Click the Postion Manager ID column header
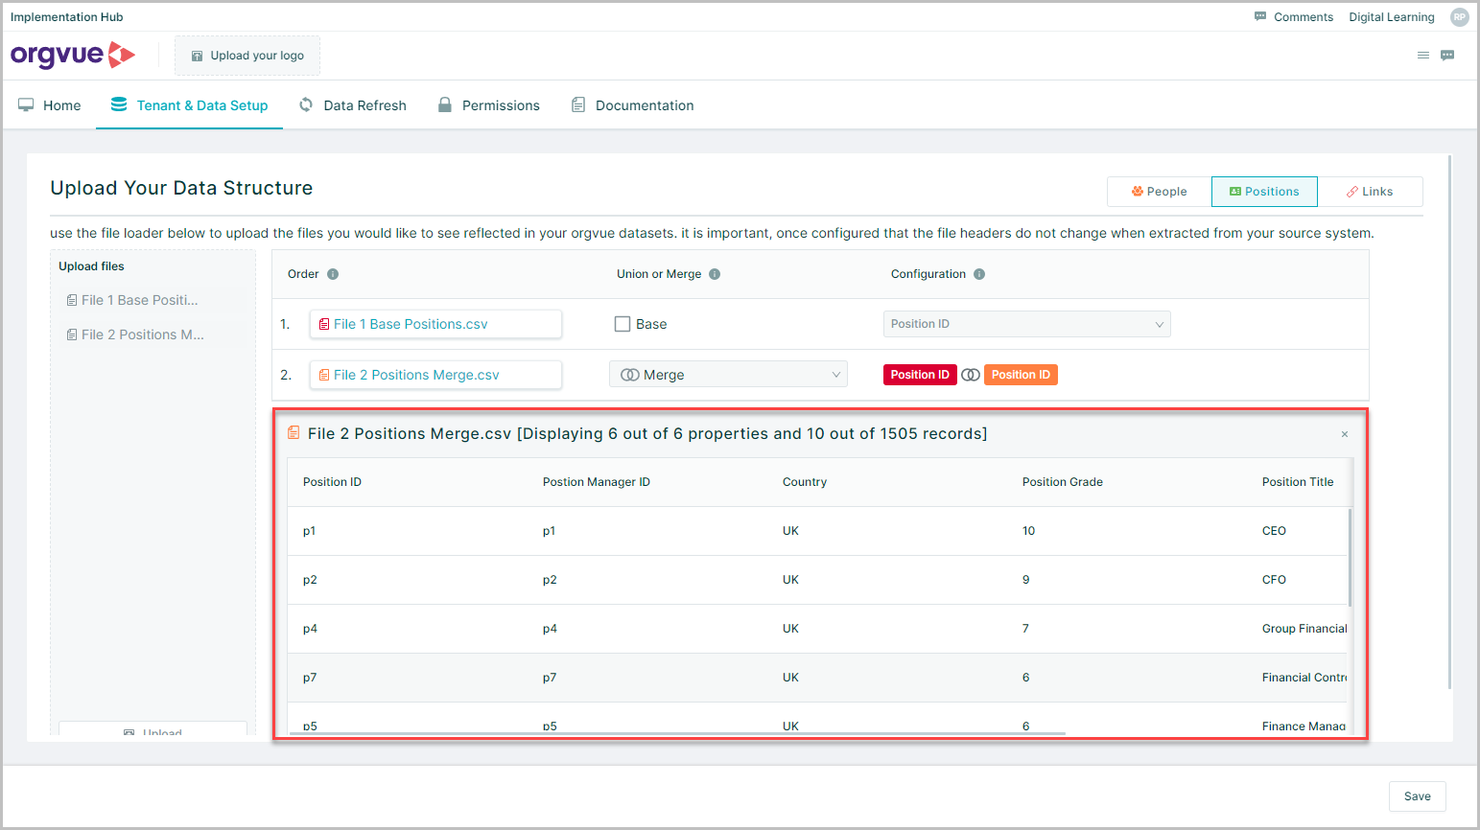 coord(597,482)
